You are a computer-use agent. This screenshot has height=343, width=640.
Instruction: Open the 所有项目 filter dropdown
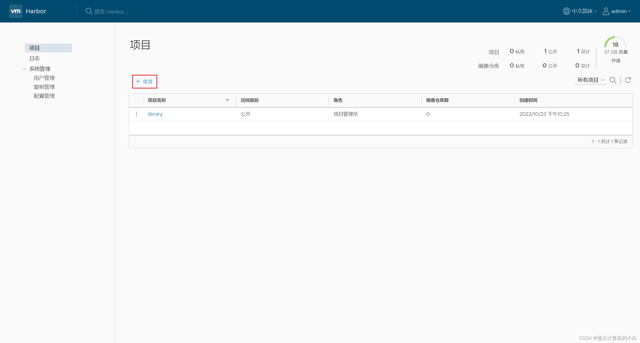(591, 80)
